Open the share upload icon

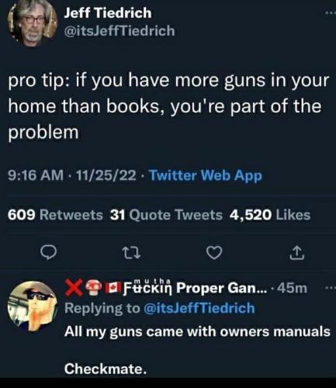[x=296, y=253]
